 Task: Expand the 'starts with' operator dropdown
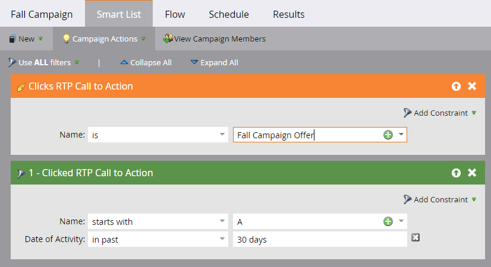pos(222,221)
